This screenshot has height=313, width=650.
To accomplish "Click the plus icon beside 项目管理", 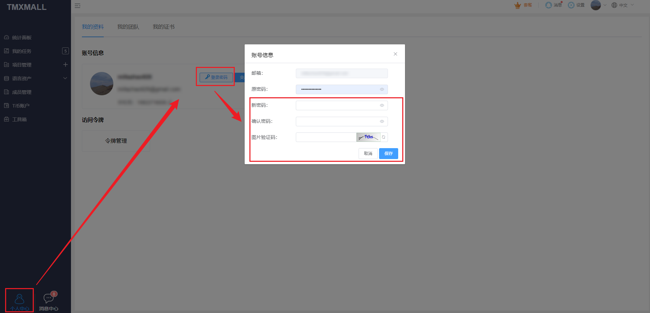I will click(x=66, y=65).
